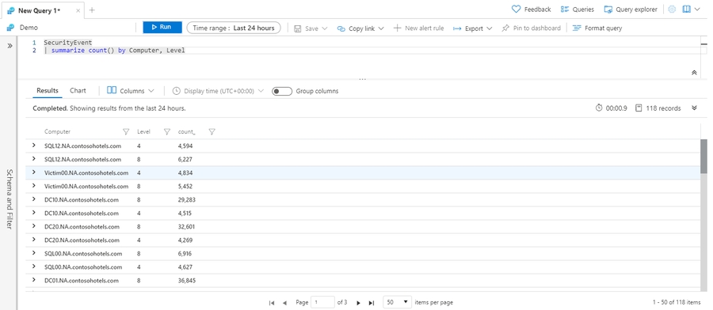Open Query explorer

point(631,9)
